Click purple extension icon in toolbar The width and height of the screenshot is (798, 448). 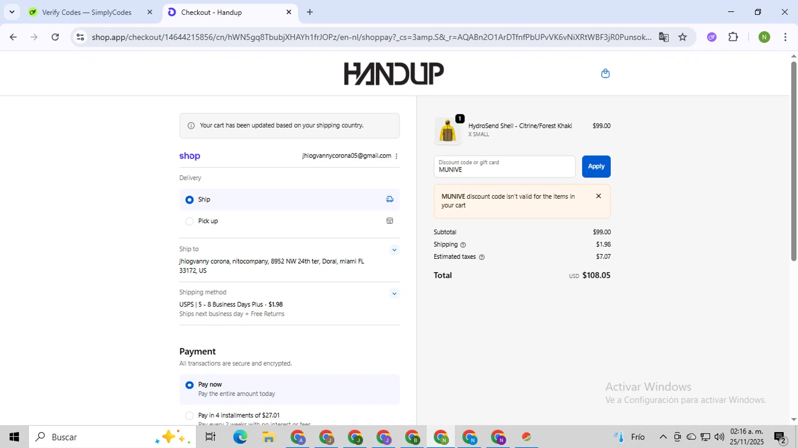(x=712, y=37)
